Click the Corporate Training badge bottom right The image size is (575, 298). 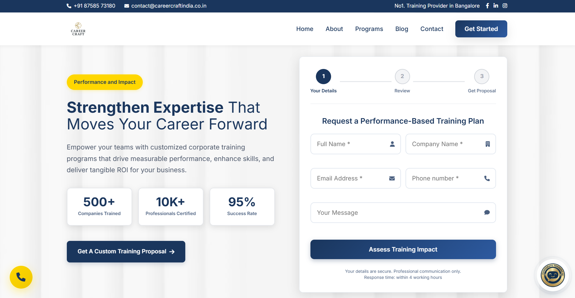click(x=553, y=275)
